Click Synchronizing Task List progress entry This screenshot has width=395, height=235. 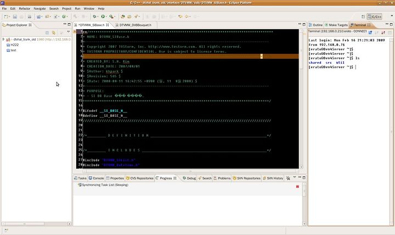(x=103, y=185)
